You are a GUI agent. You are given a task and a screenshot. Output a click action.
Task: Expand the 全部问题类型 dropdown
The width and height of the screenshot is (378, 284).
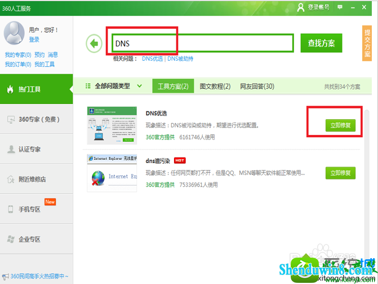[x=139, y=86]
